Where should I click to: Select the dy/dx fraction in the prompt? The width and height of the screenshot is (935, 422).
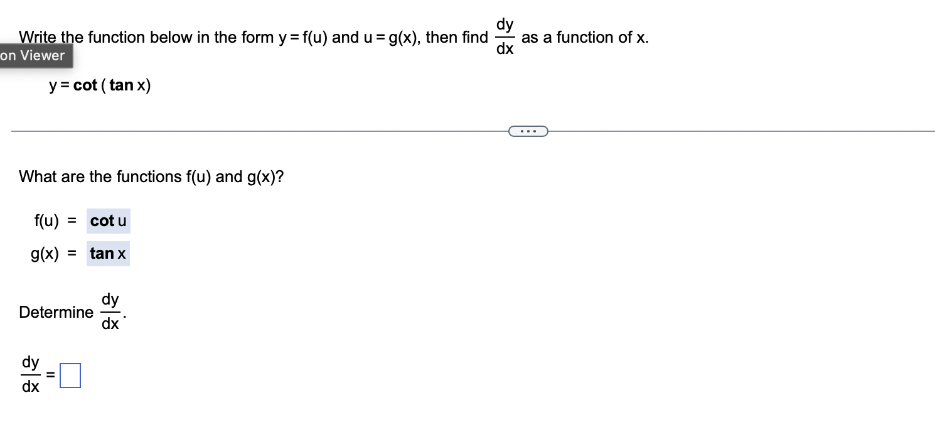click(x=505, y=36)
